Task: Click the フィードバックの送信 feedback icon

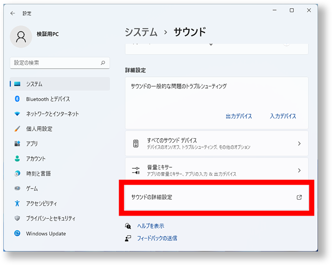Action: (x=128, y=238)
